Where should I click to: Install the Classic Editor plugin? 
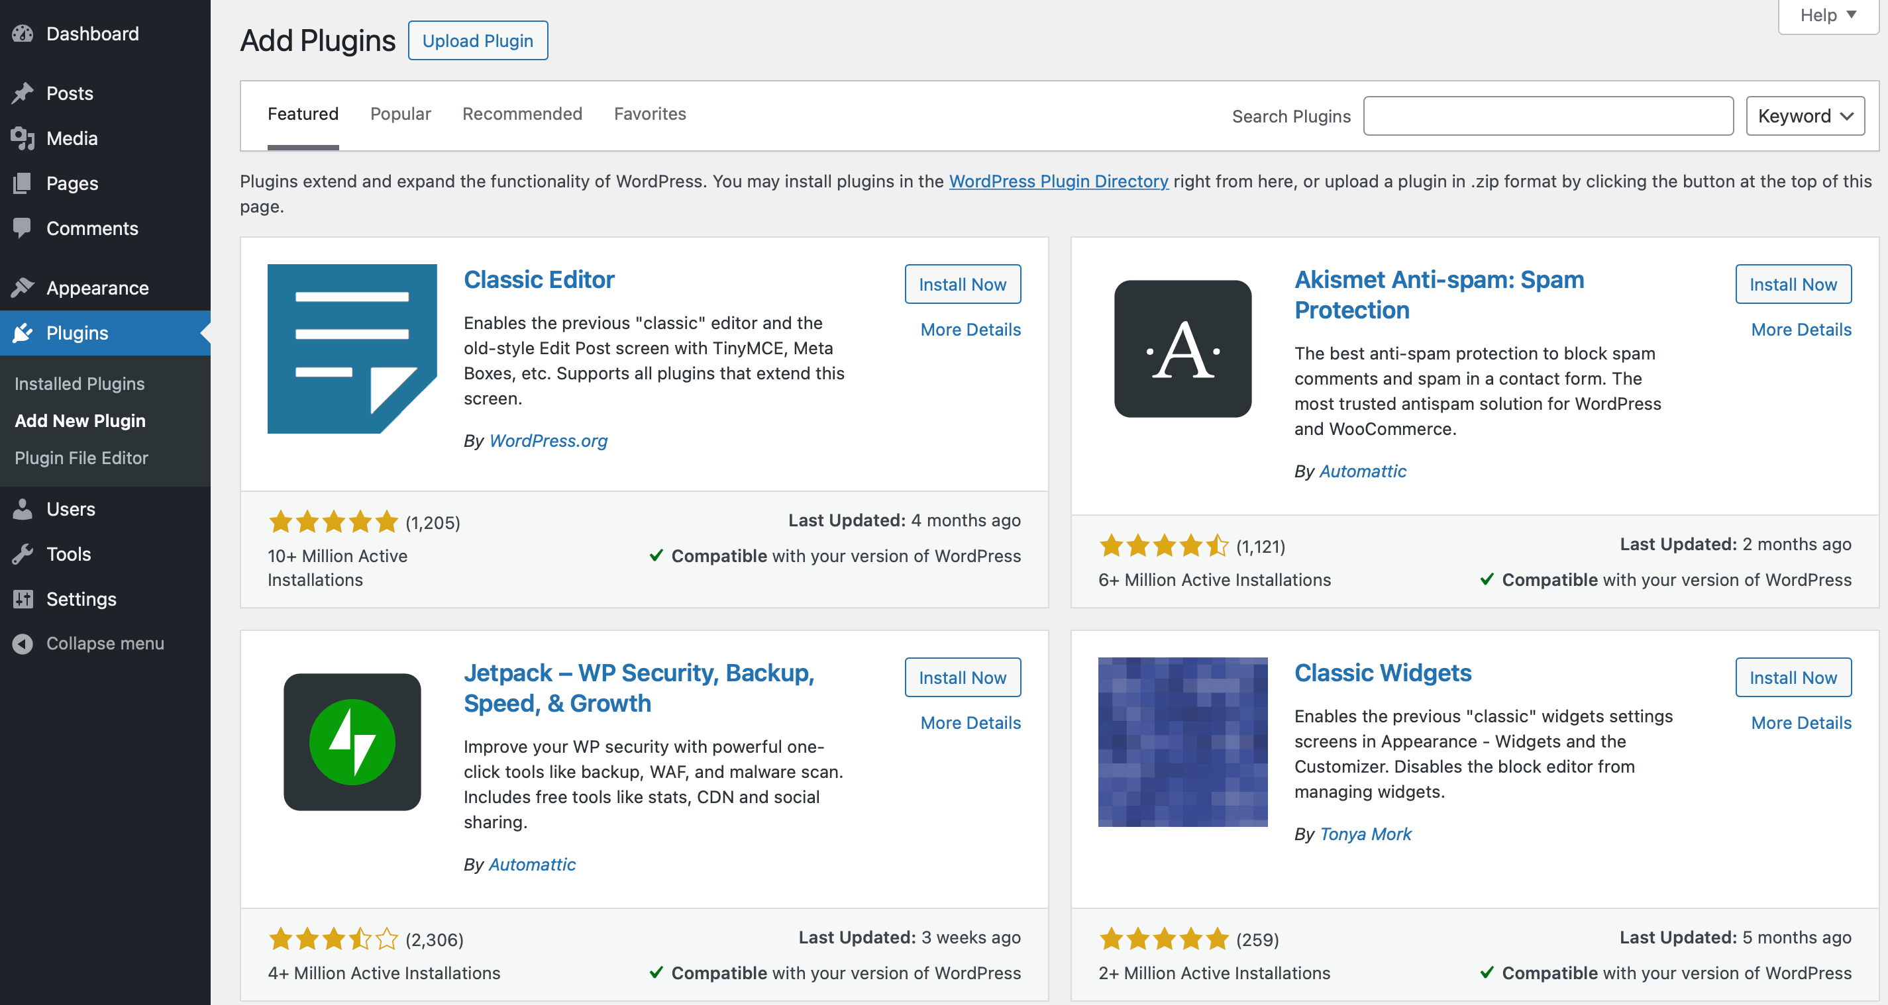point(962,284)
